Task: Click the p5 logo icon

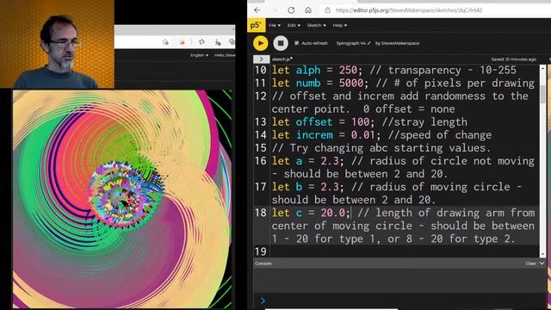Action: click(x=257, y=25)
